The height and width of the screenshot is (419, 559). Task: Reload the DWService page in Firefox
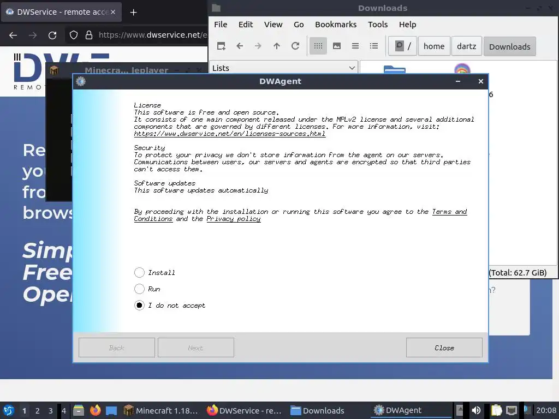pyautogui.click(x=52, y=35)
